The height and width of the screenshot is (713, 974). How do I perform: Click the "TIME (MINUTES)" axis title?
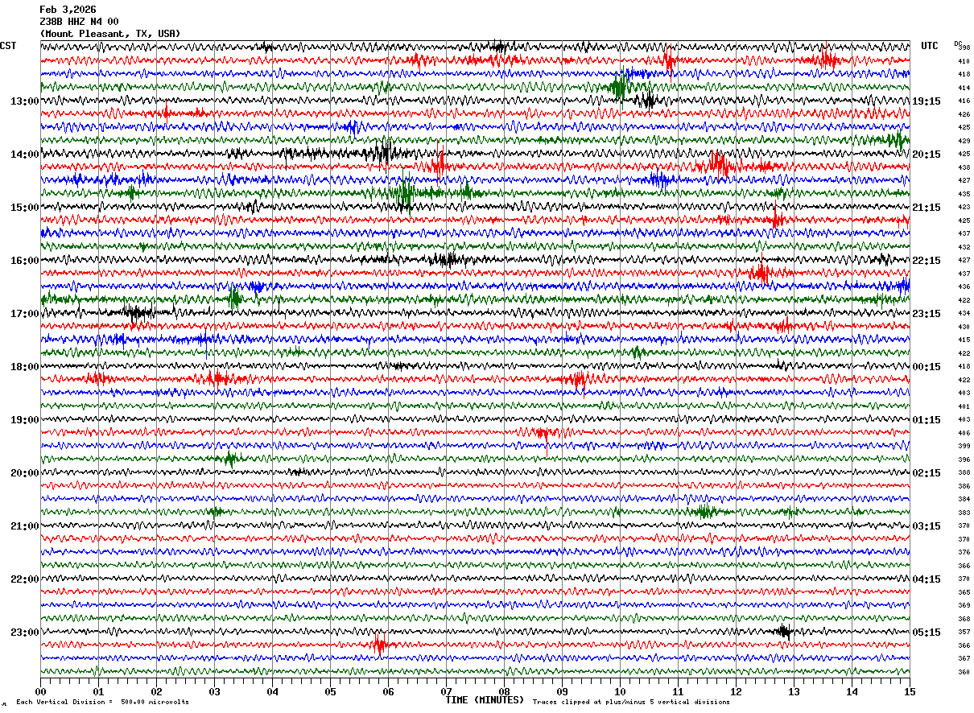(485, 700)
